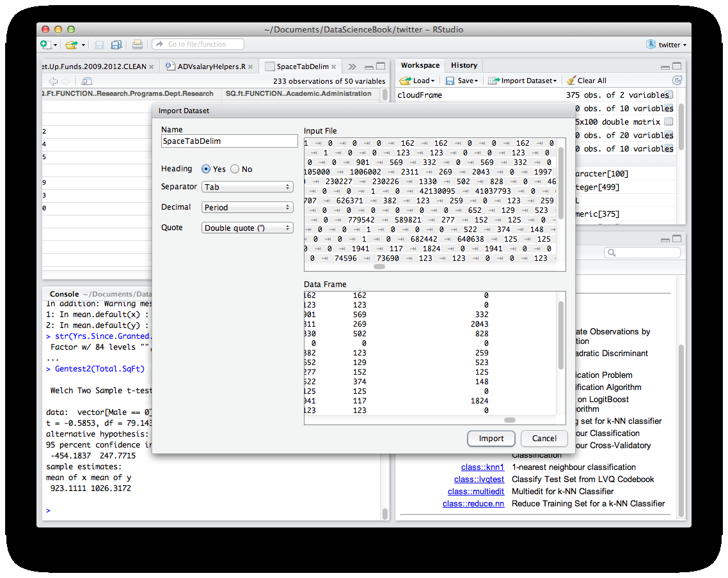Click the help pane vertical scrollbar
Screen dimensions: 728x578
[681, 430]
